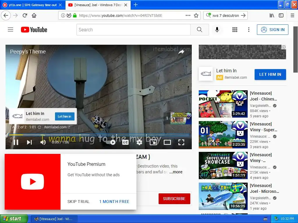The image size is (298, 223).
Task: Click the tracking protection shield icon
Action: point(69,15)
